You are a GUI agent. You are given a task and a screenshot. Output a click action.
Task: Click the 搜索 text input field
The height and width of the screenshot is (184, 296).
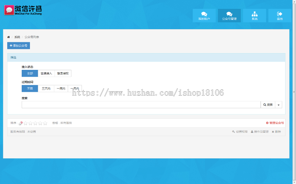pos(141,105)
